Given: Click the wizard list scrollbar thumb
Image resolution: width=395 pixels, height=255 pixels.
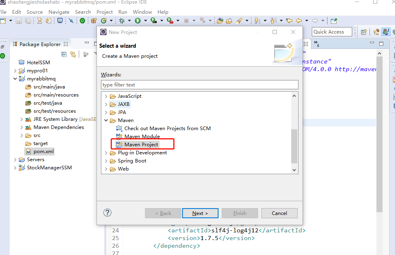Looking at the screenshot, I should point(294,146).
